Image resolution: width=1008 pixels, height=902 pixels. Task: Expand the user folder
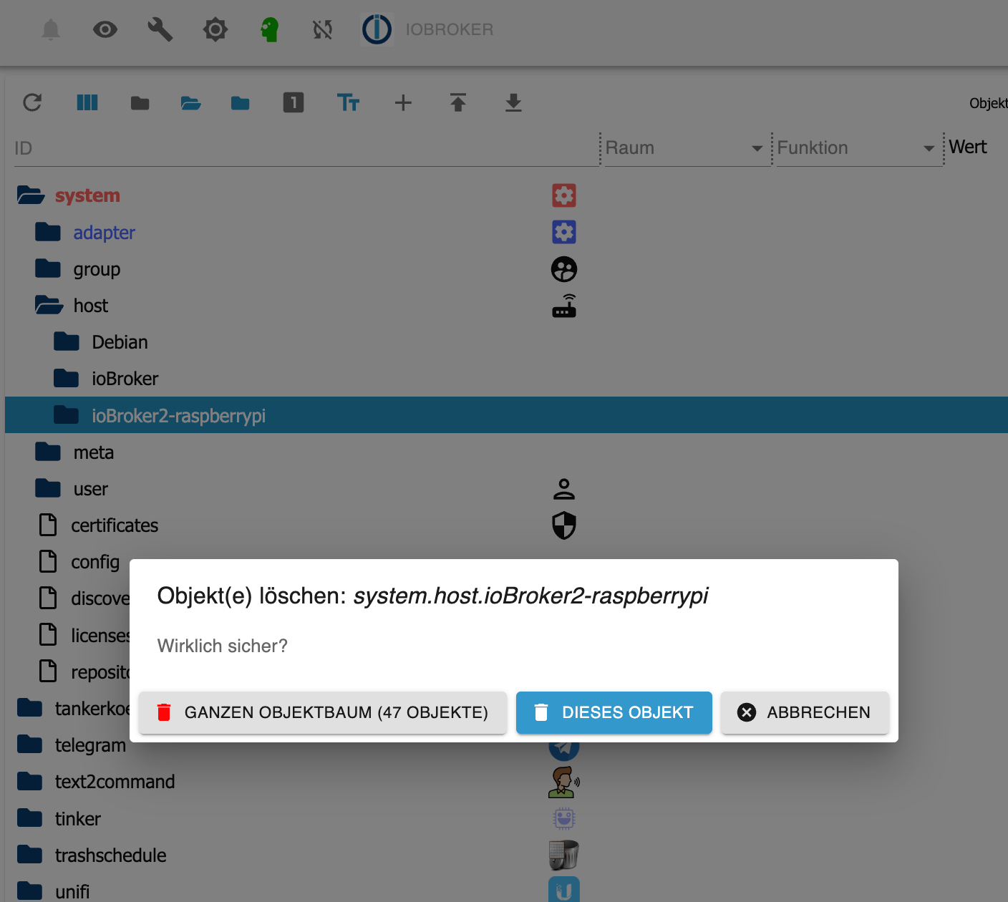pyautogui.click(x=48, y=488)
